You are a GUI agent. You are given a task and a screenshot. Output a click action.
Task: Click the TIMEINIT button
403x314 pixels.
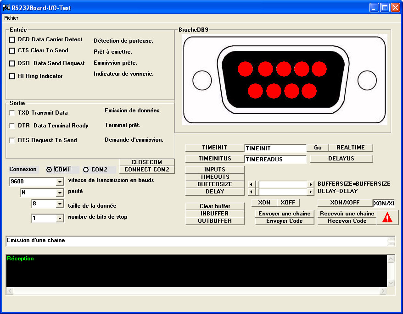[215, 148]
